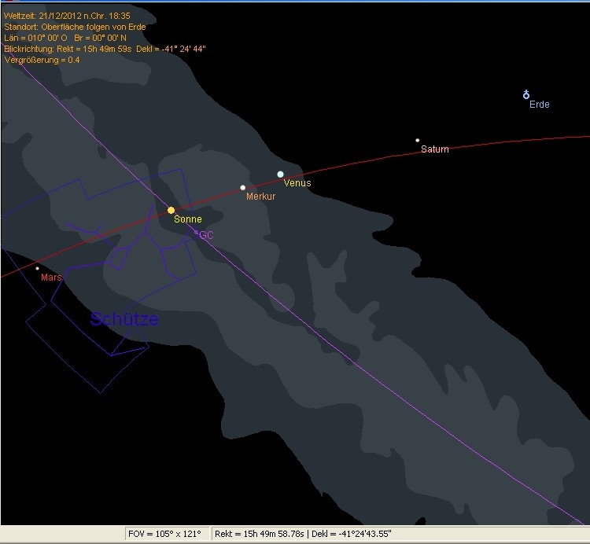
Task: Select the small Mars planet dot
Action: pos(37,268)
